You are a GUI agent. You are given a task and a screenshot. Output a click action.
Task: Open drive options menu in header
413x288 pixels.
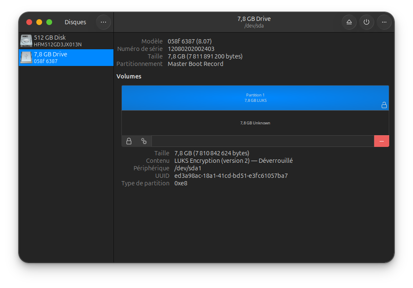[384, 22]
